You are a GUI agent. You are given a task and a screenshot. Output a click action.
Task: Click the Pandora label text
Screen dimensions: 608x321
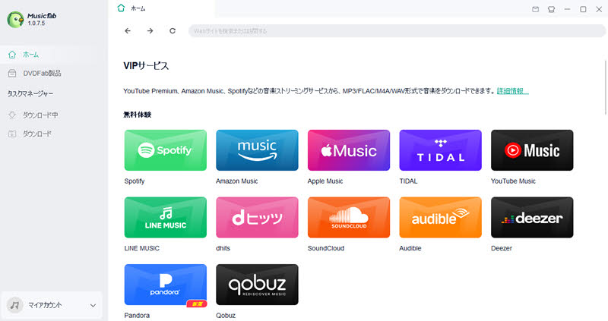[137, 315]
